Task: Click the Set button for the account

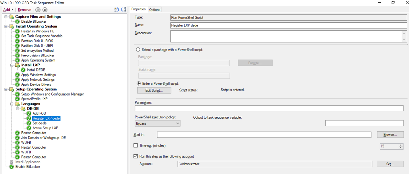Action: click(x=390, y=164)
